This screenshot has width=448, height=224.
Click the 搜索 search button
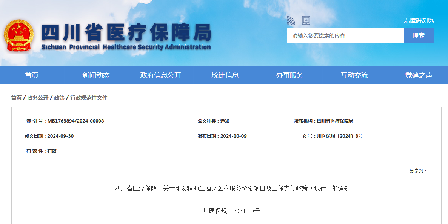[x=418, y=35]
